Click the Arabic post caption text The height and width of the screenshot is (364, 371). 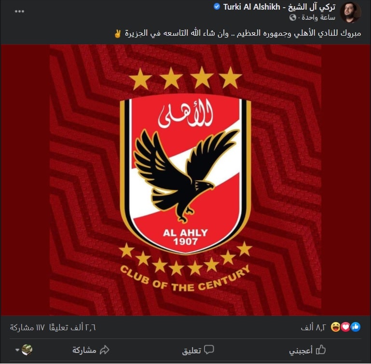click(x=243, y=33)
